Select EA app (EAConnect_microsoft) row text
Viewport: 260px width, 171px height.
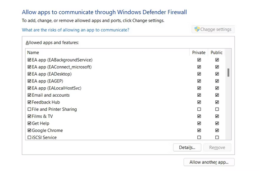click(62, 67)
